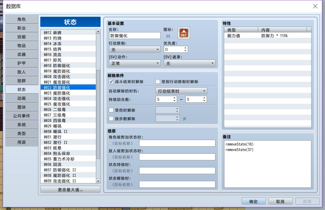The width and height of the screenshot is (325, 210).
Task: Enable 受到行动限制时解除 checkbox
Action: (x=158, y=82)
